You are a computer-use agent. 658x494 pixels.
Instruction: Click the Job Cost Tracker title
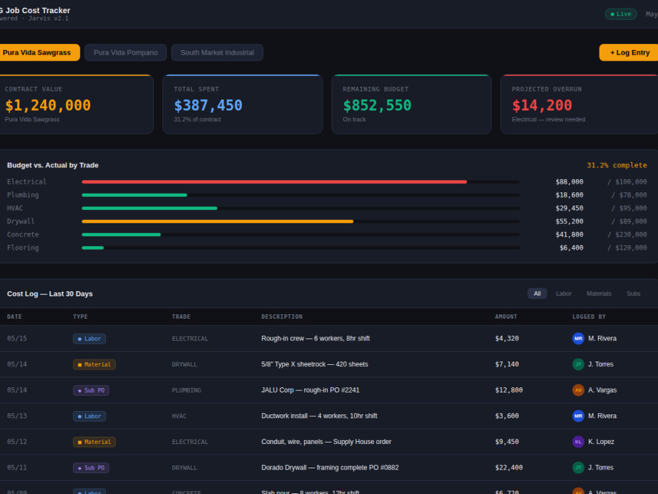tap(36, 11)
